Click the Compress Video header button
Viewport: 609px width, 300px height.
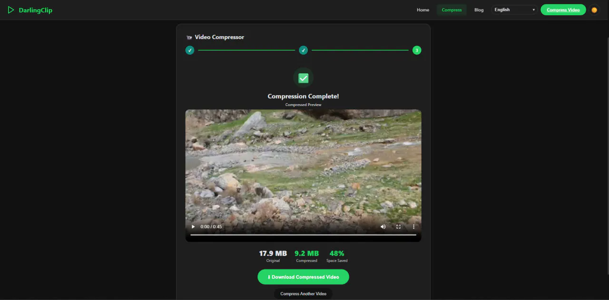coord(563,10)
